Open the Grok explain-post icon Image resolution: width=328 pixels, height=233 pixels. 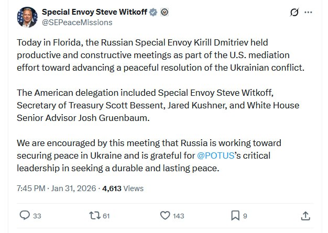click(294, 12)
